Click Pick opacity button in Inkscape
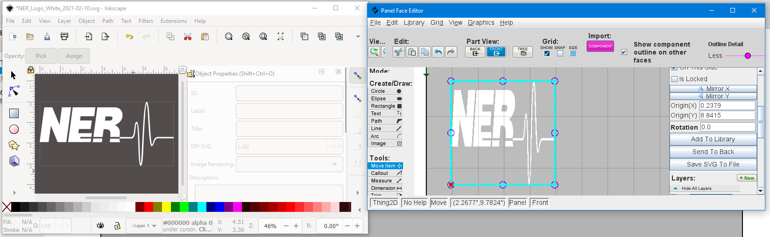The width and height of the screenshot is (770, 237). point(41,56)
